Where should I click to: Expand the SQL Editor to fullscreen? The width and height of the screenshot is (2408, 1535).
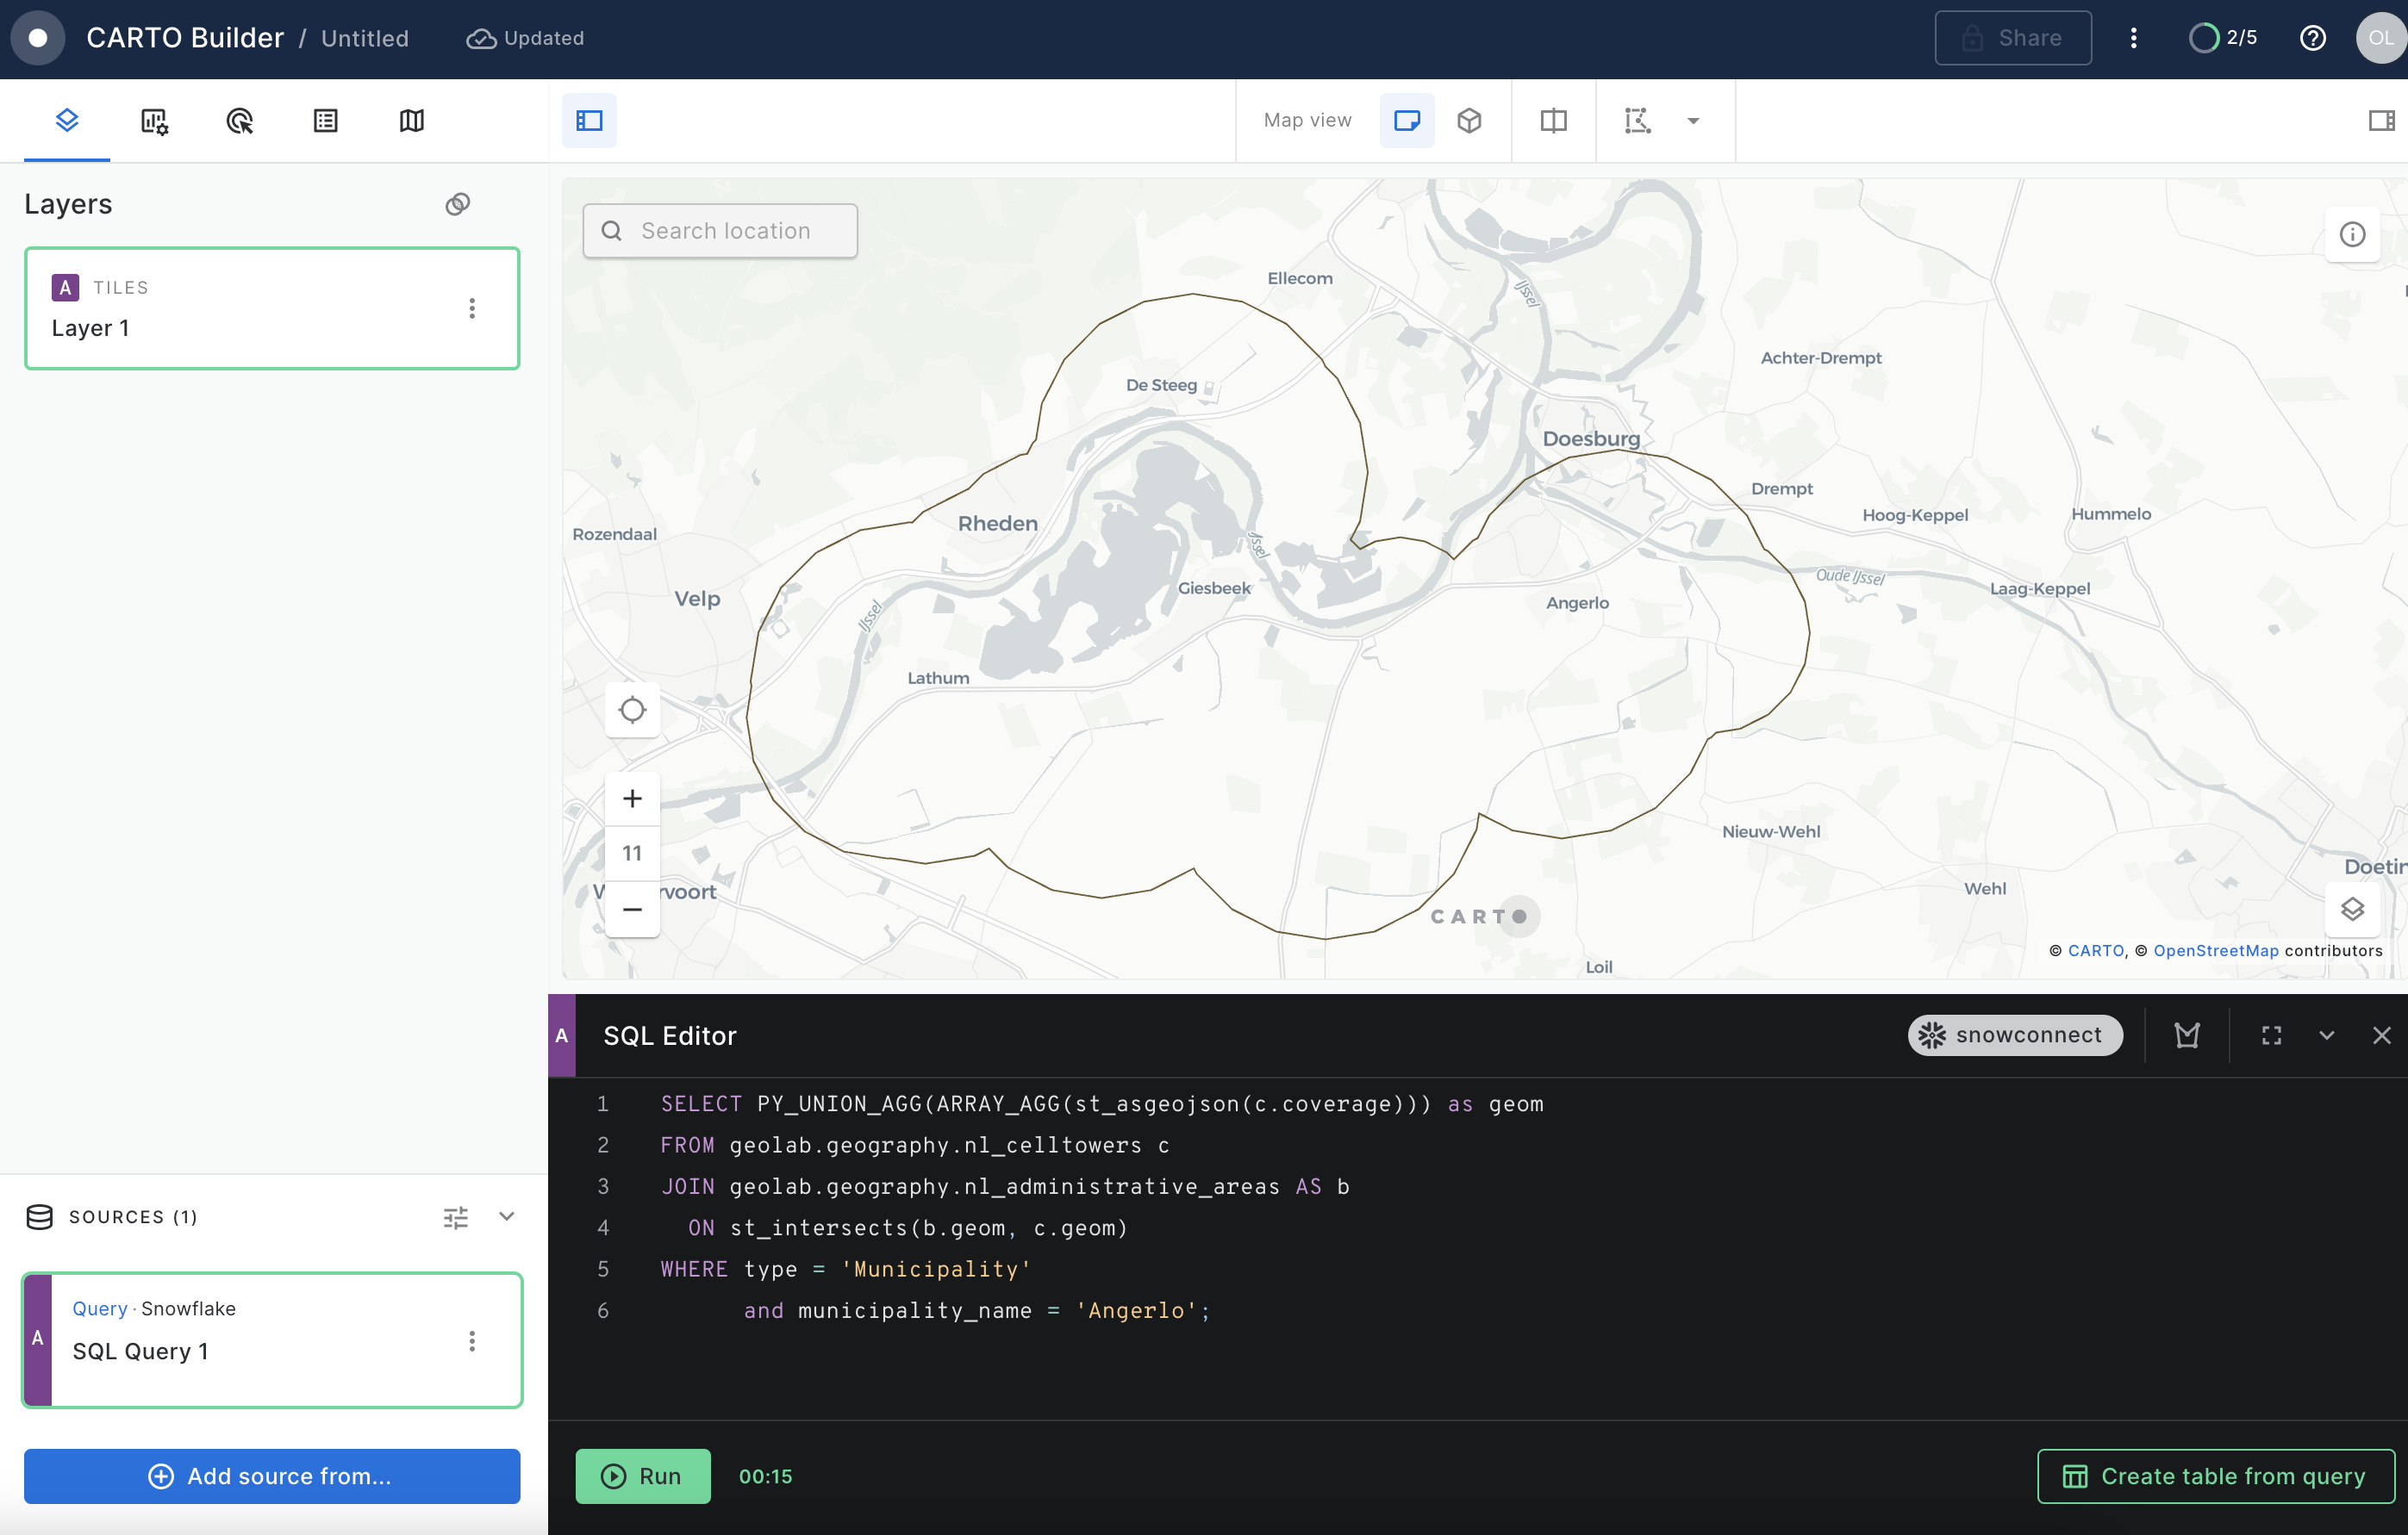pyautogui.click(x=2271, y=1035)
